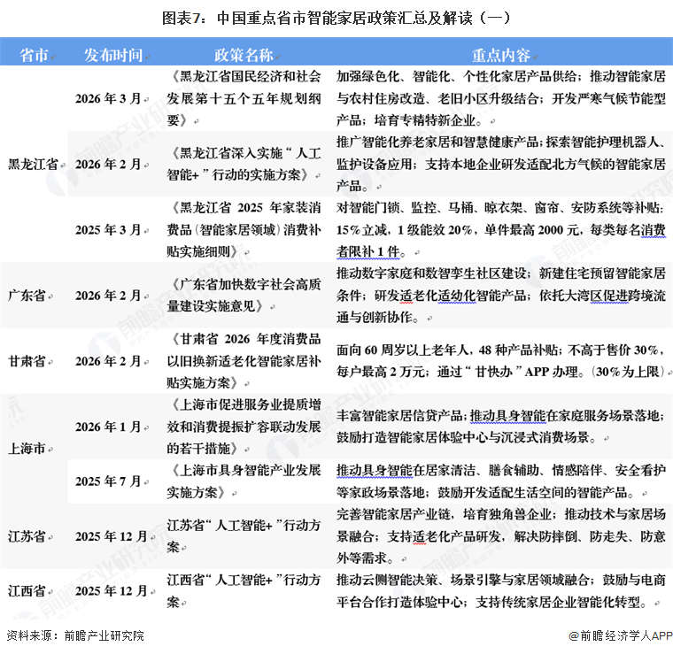673x654 pixels.
Task: Click the 甘肃省 province cell
Action: [27, 361]
